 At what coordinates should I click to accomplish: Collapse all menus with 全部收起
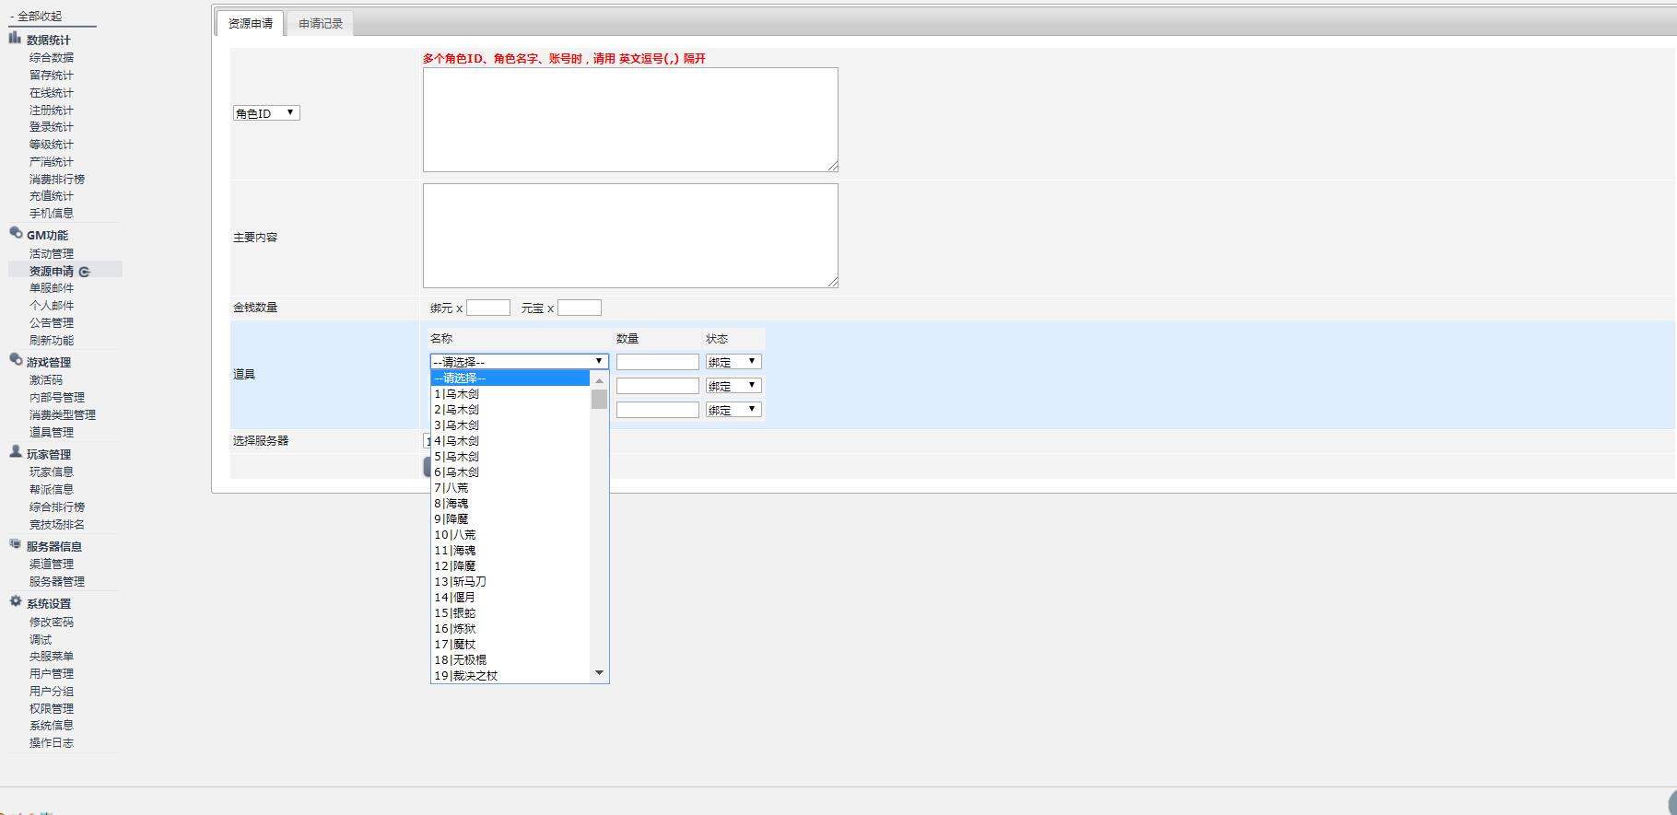pyautogui.click(x=39, y=17)
